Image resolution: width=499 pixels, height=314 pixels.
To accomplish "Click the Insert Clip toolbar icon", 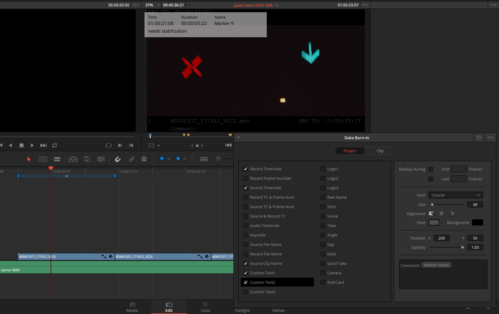I will 73,159.
